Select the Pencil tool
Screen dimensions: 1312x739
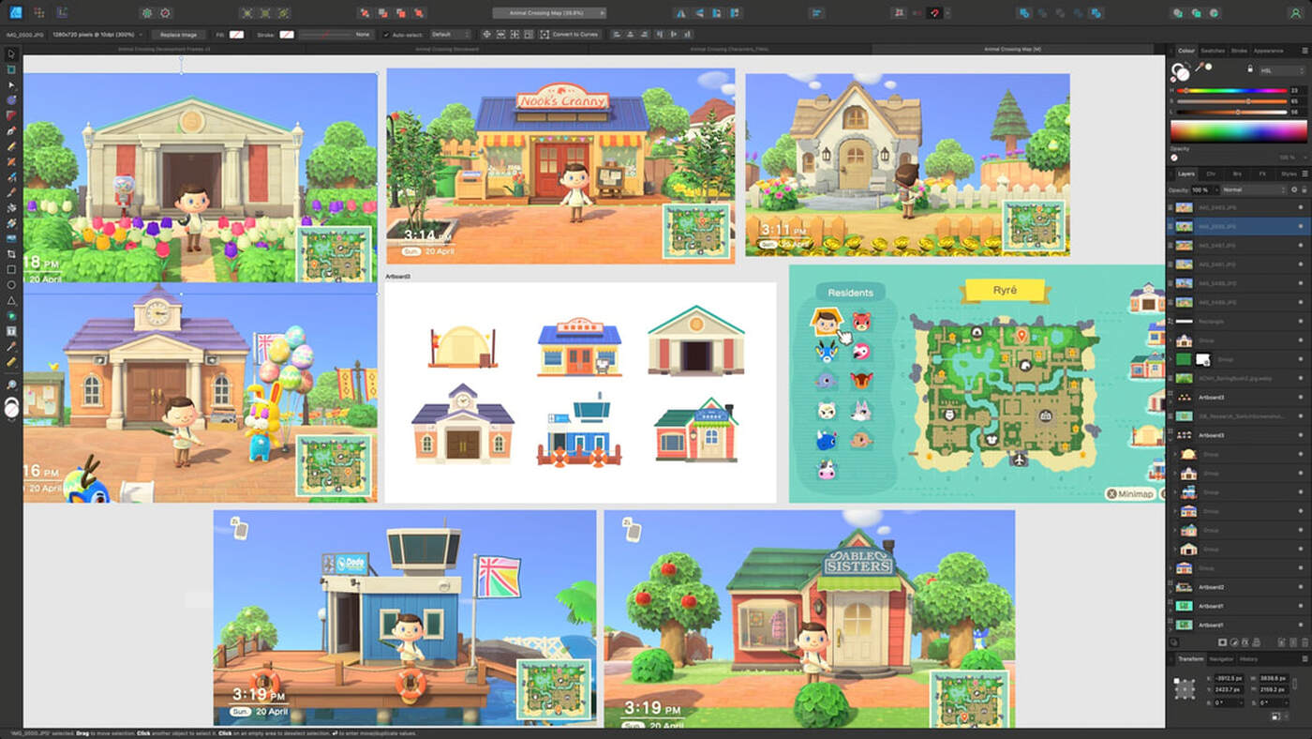(x=11, y=145)
